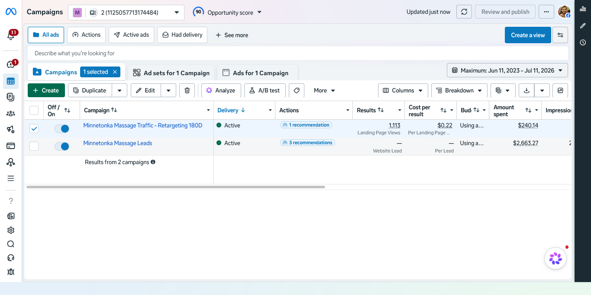Open the audiences people icon in sidebar

click(x=11, y=114)
